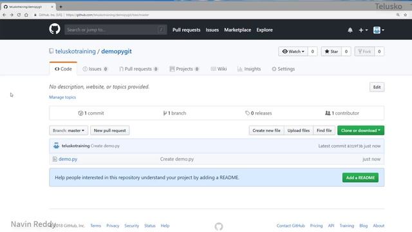
Task: Star the demopygit repository
Action: click(332, 52)
